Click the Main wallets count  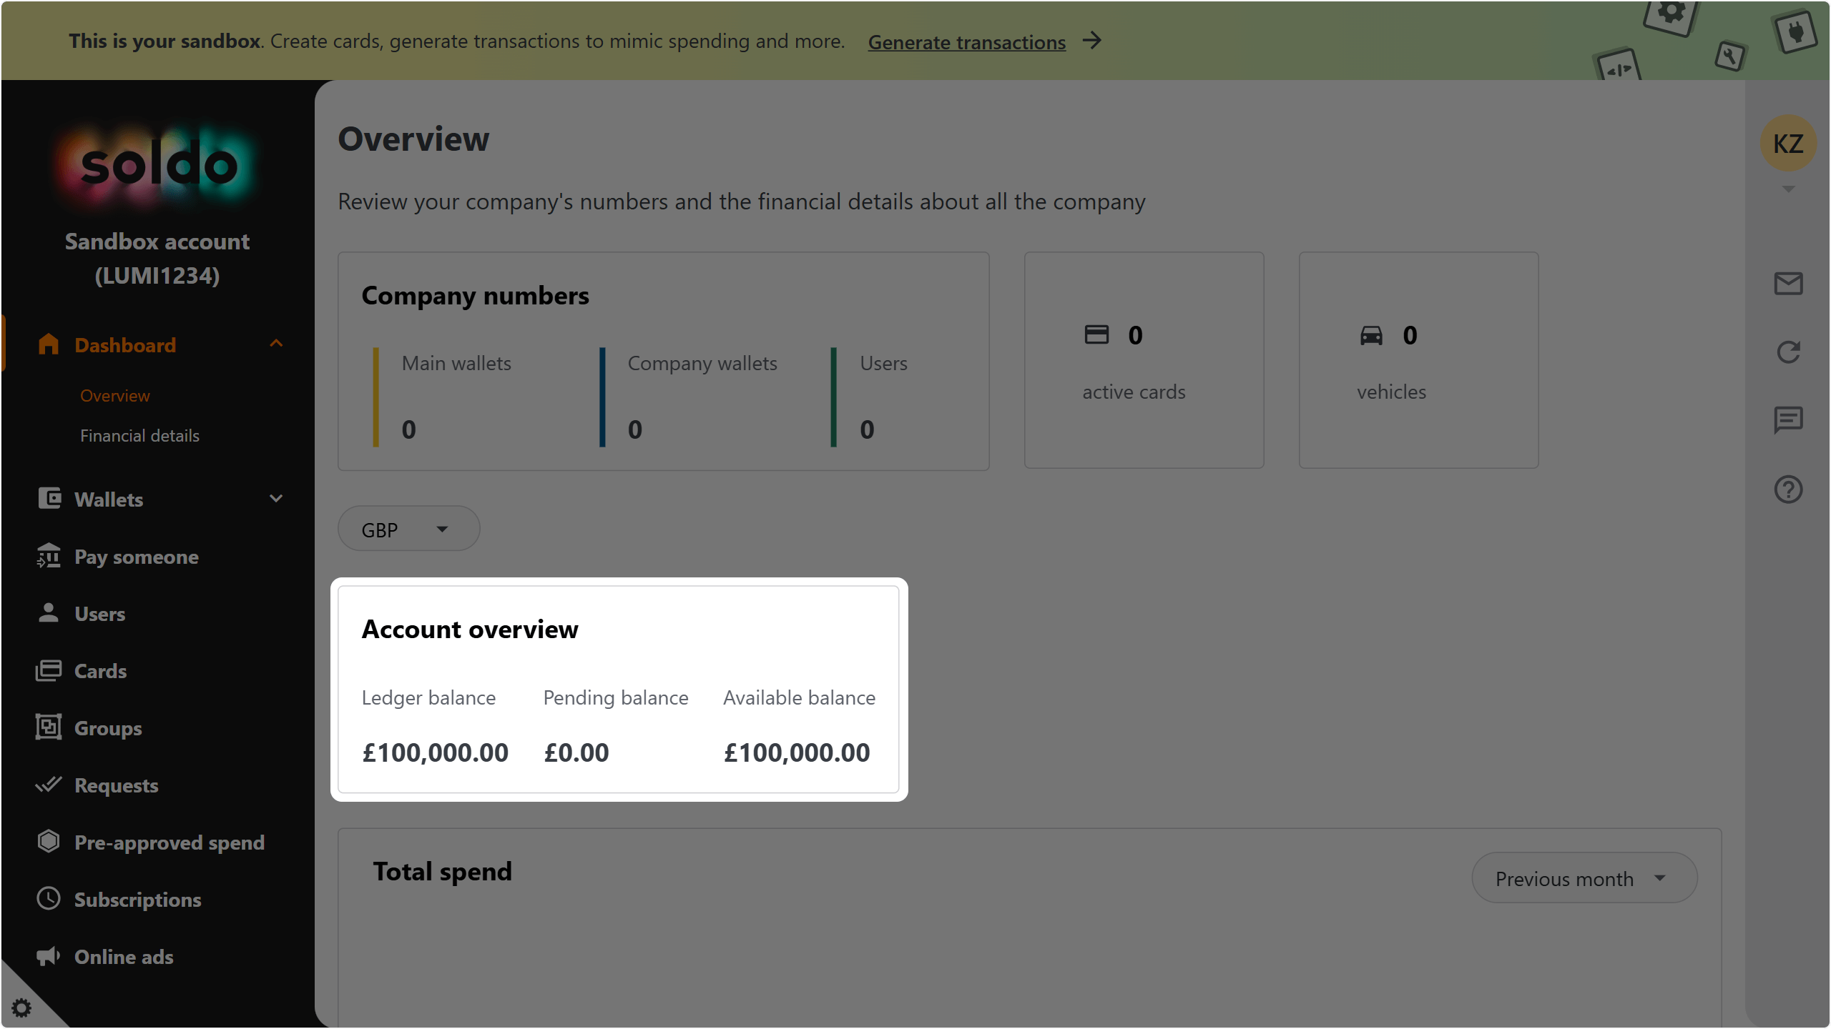point(409,429)
